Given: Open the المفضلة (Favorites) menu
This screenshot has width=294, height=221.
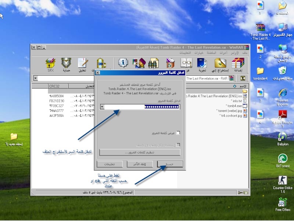Looking at the screenshot, I should click(211, 53).
